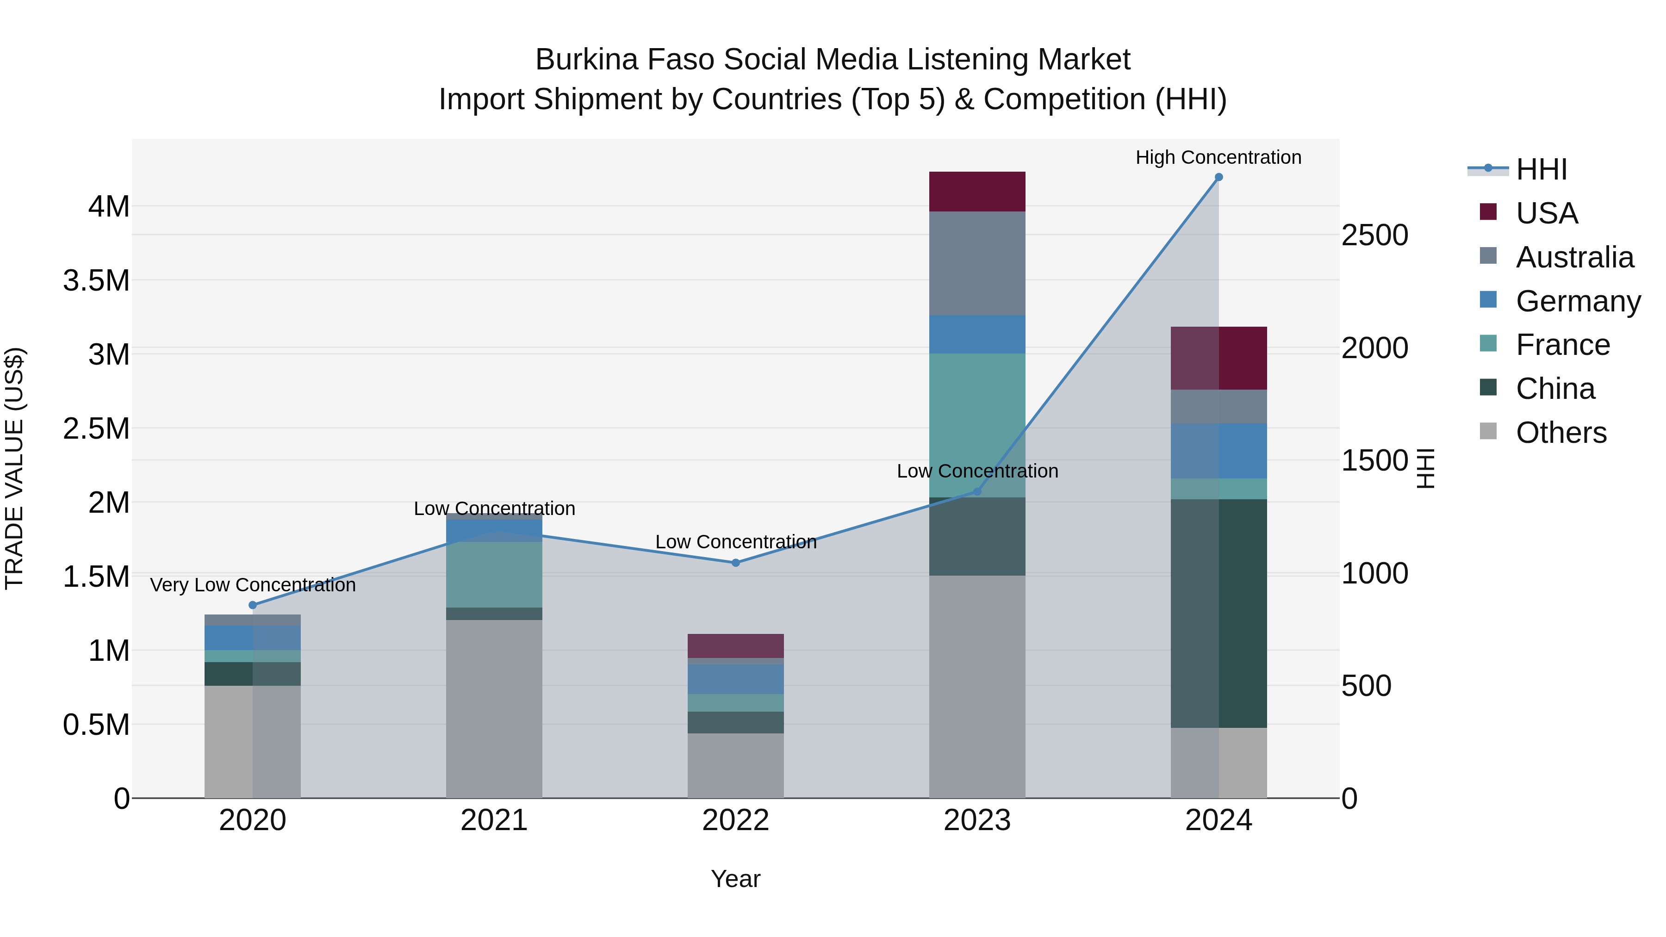Click the chart title 'Burkina Faso Social Media Listening Market'
Image resolution: width=1666 pixels, height=937 pixels.
click(x=833, y=60)
